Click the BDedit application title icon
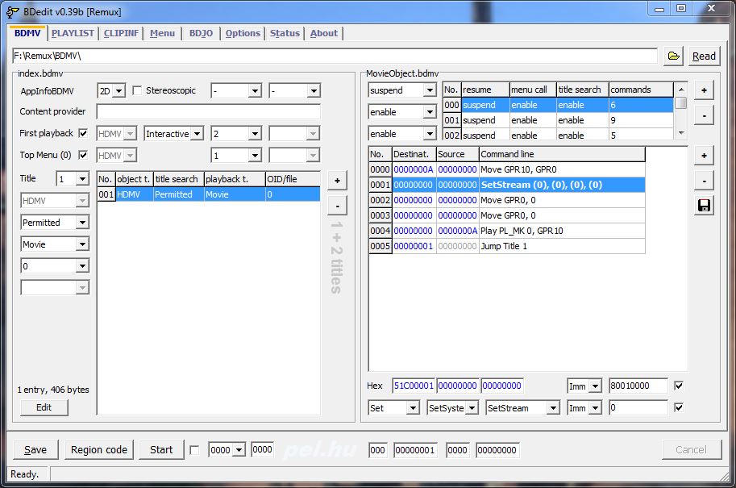 click(13, 12)
